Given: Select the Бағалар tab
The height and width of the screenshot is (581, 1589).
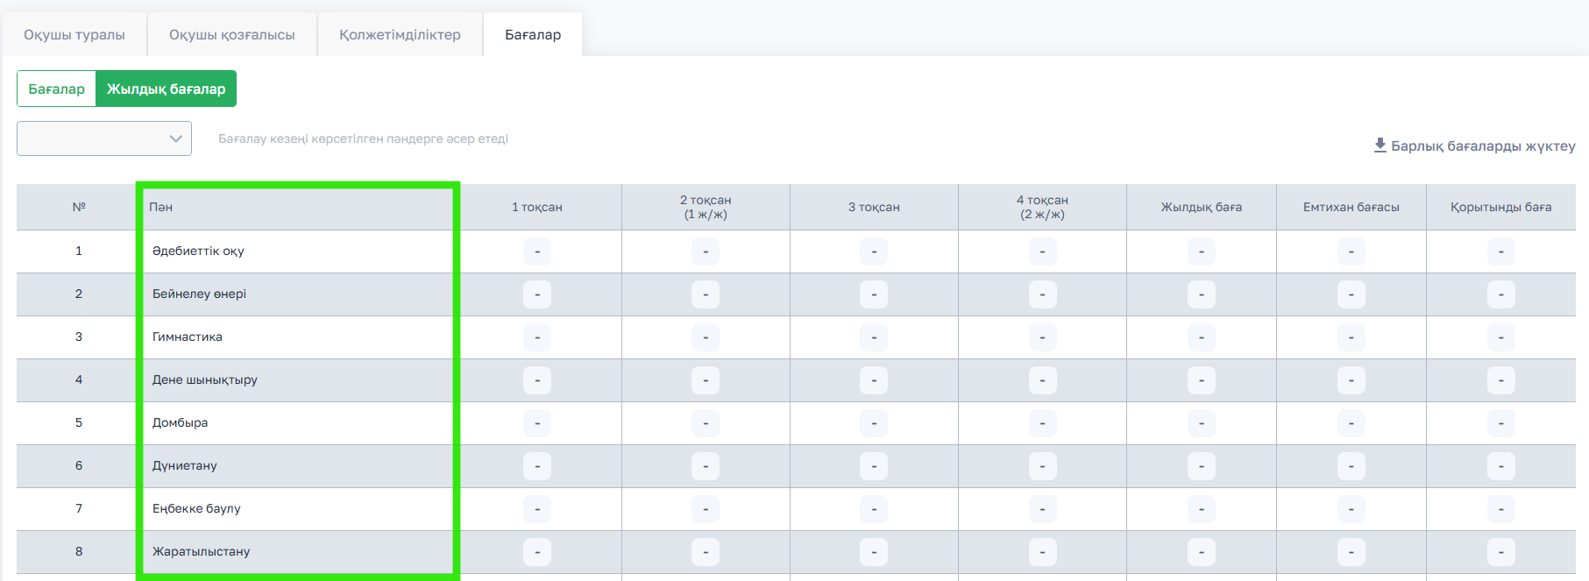Looking at the screenshot, I should coord(533,35).
